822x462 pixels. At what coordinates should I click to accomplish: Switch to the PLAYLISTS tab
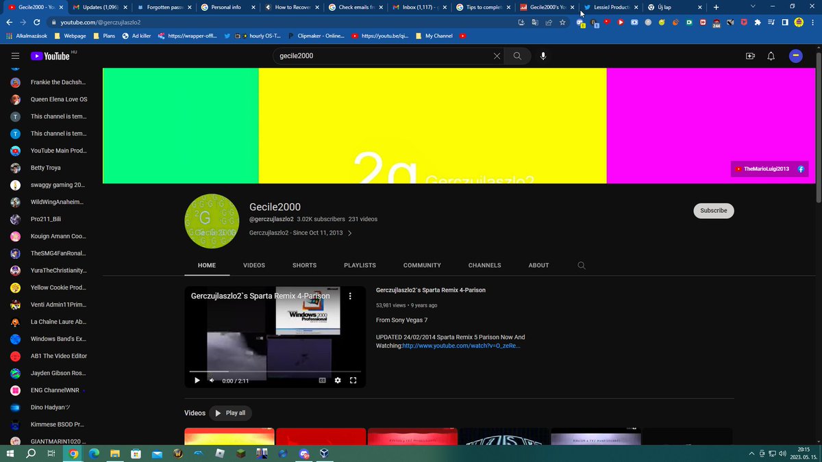(360, 266)
